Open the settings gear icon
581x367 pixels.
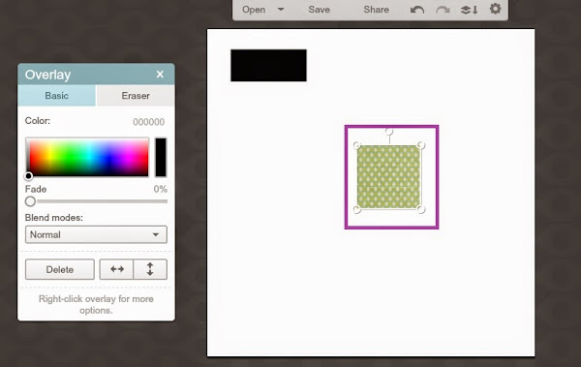point(496,9)
